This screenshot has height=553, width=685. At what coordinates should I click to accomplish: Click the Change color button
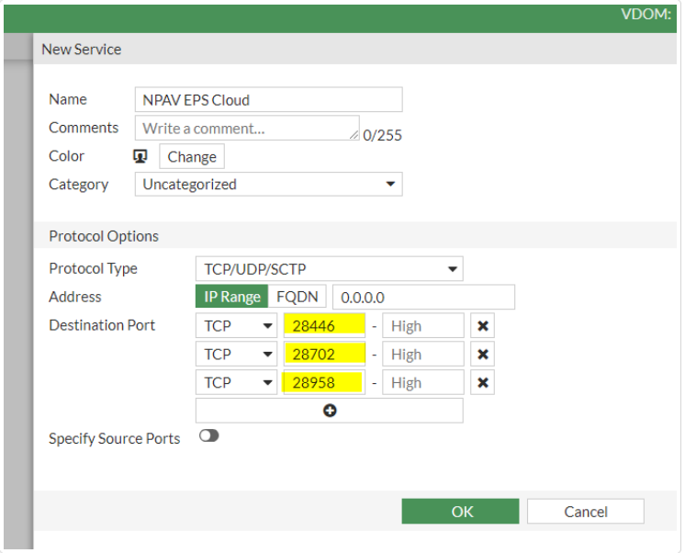192,156
